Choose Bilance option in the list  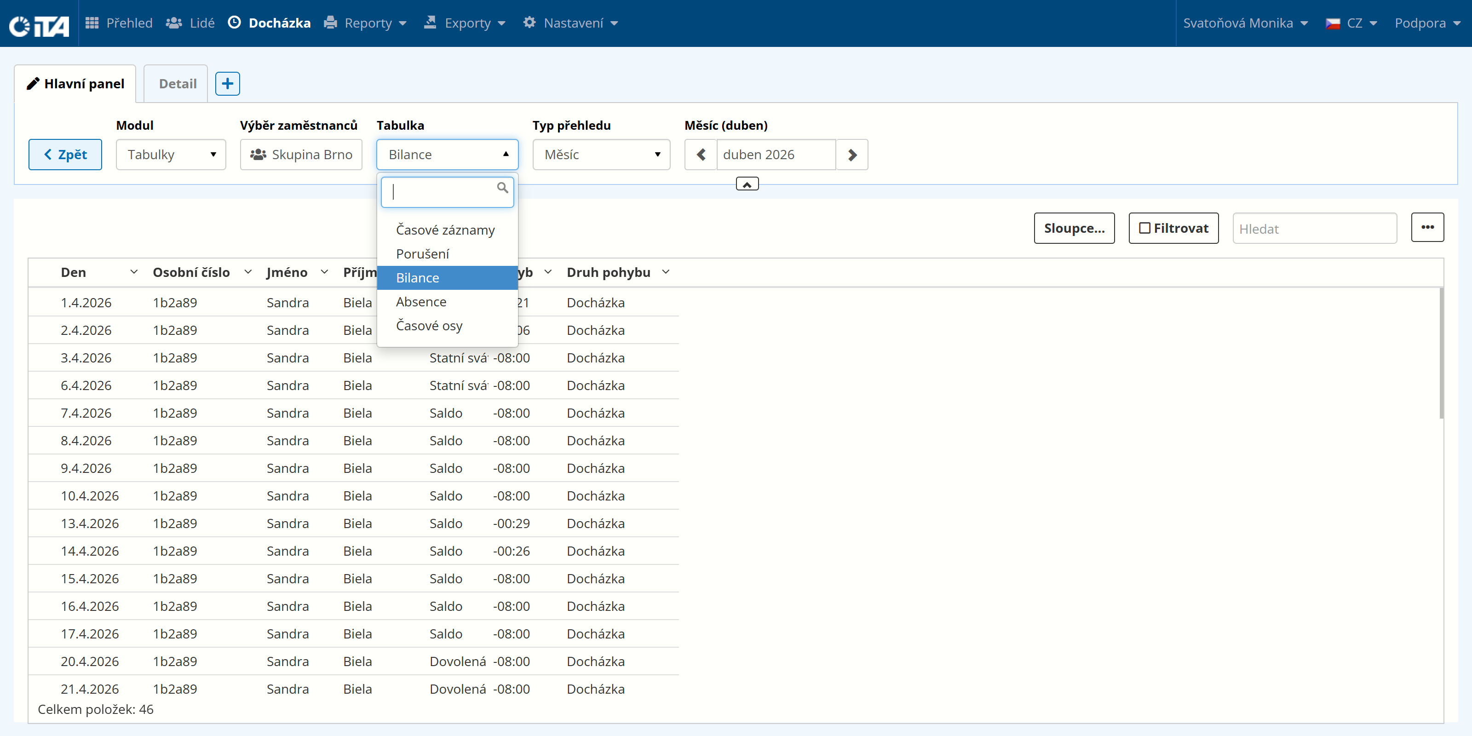point(448,278)
